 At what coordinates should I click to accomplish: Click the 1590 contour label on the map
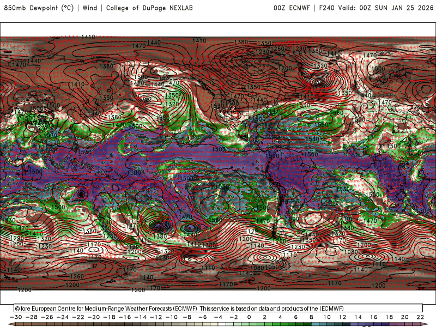click(322, 125)
